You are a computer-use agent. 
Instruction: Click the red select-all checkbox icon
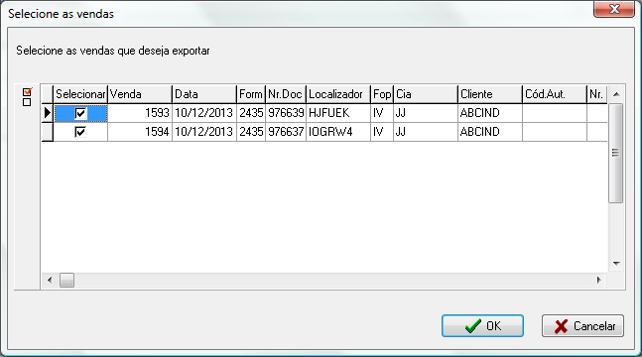click(x=28, y=92)
